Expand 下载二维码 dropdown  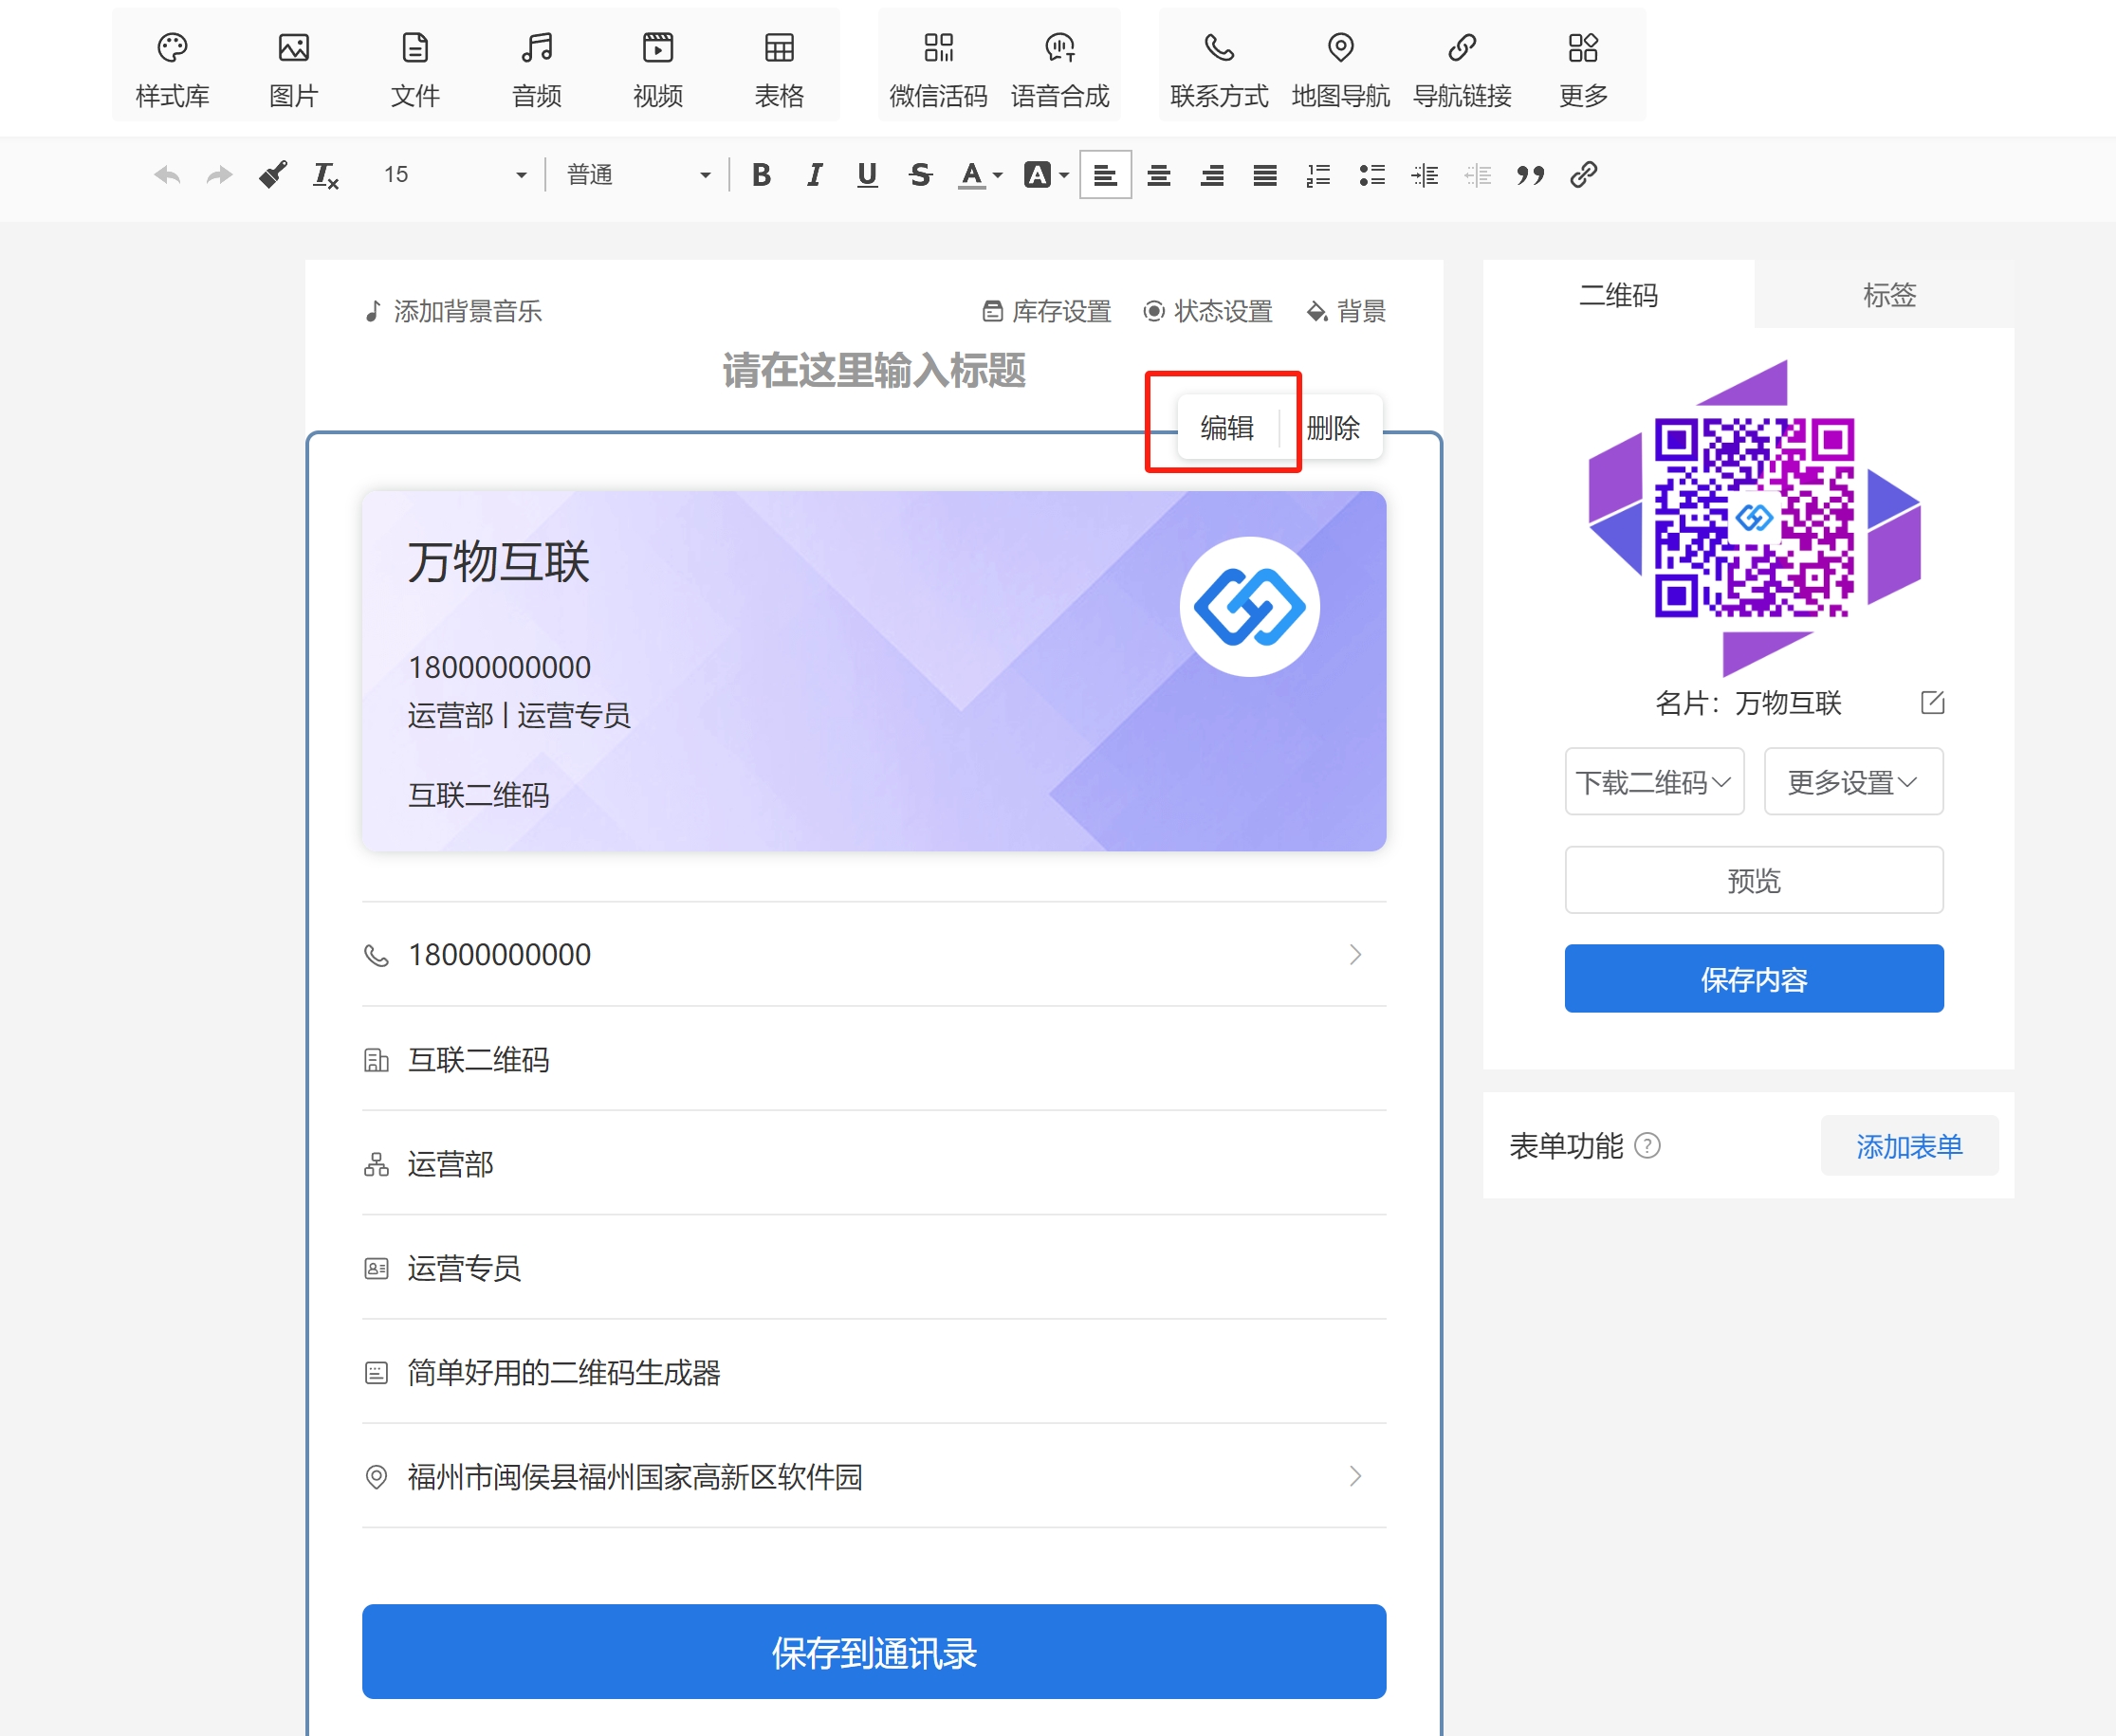pyautogui.click(x=1654, y=781)
